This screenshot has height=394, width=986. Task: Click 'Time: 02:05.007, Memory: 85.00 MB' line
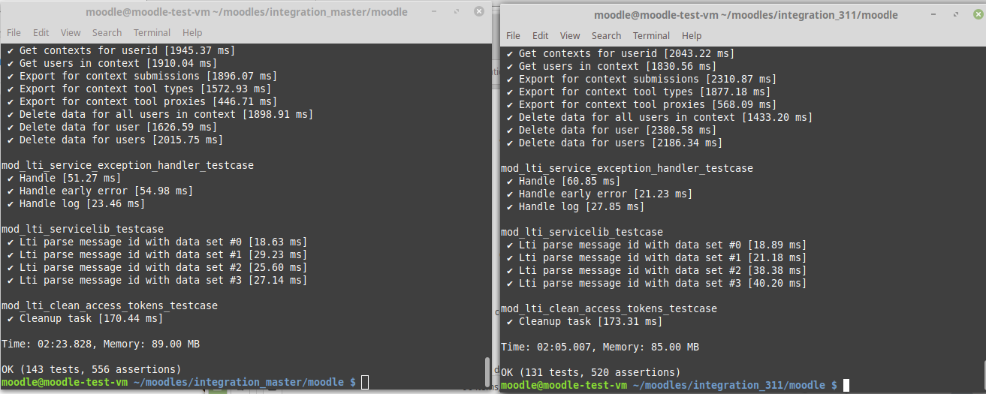pos(600,347)
